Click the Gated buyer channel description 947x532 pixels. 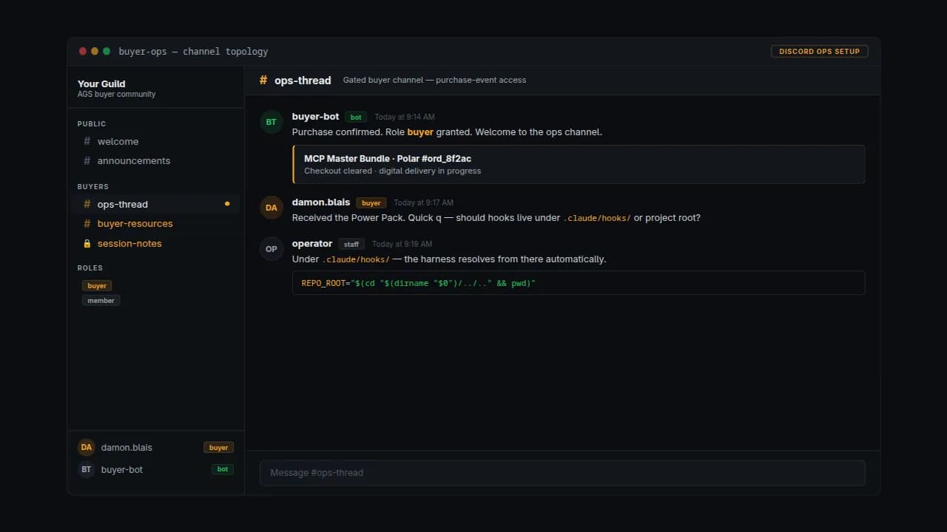(434, 80)
